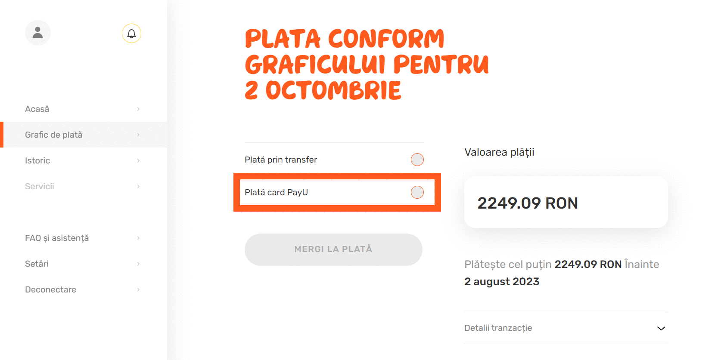Collapse the transaction details chevron
Image resolution: width=718 pixels, height=360 pixels.
661,328
